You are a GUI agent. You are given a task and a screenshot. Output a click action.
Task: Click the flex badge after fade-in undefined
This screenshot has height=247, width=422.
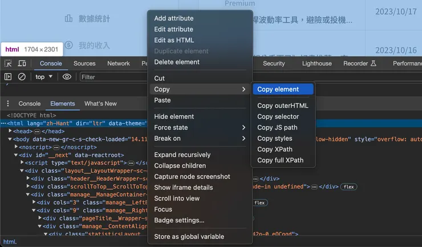[x=348, y=187]
